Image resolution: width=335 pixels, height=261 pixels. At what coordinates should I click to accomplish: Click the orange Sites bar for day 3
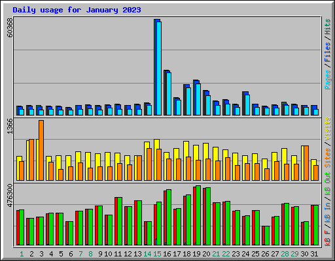[x=41, y=150]
